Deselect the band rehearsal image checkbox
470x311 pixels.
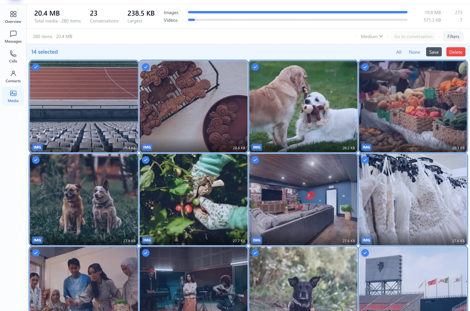(146, 253)
